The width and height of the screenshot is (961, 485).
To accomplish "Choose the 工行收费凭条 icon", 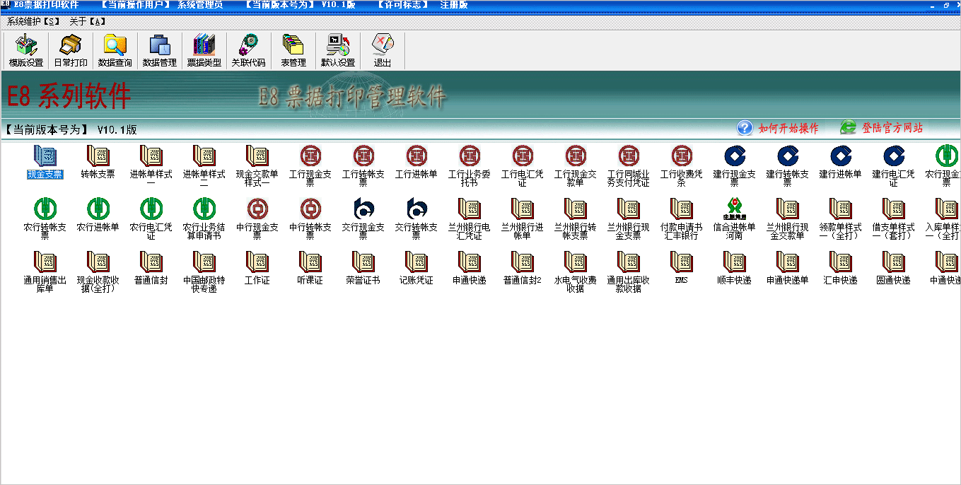I will pos(681,165).
